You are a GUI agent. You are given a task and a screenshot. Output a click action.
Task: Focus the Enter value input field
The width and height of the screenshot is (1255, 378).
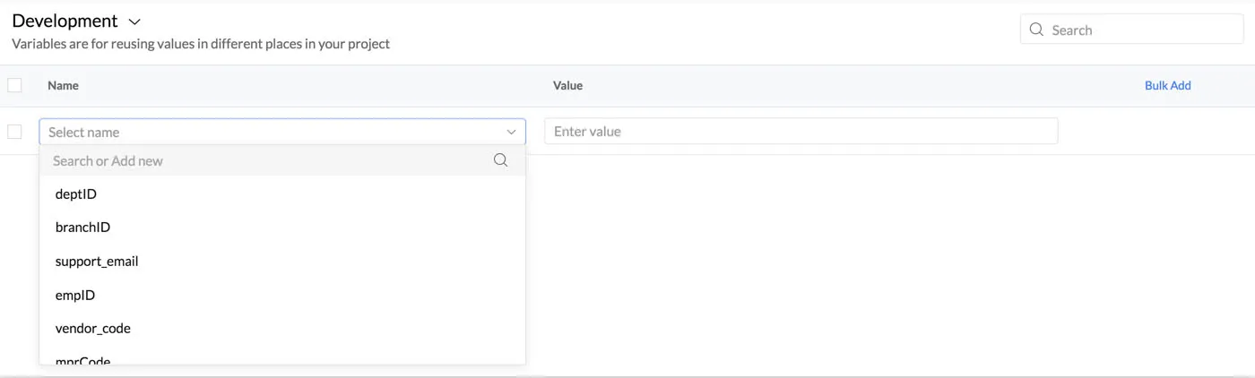click(801, 131)
